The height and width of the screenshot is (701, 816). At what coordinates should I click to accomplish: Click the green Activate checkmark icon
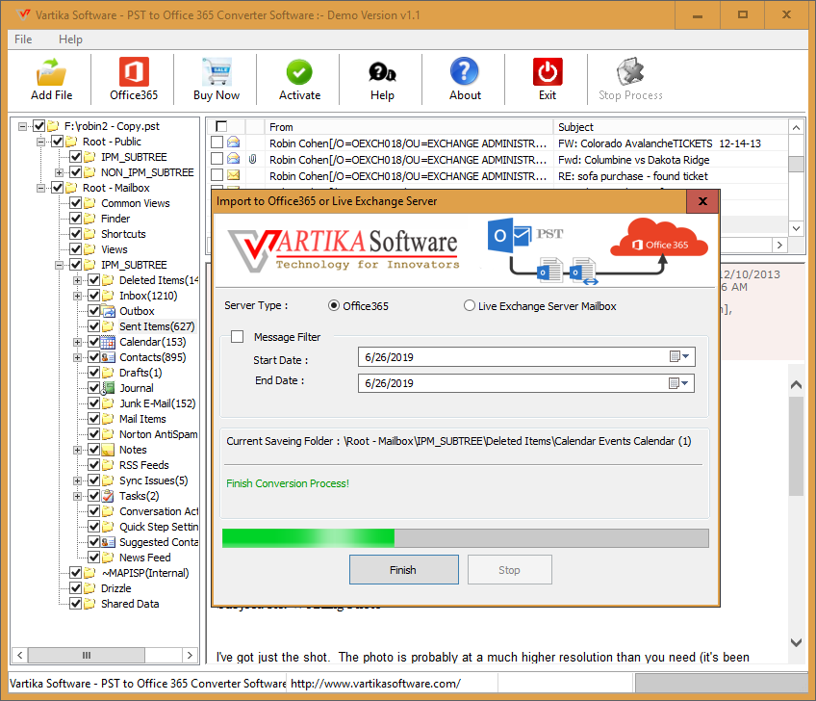[x=299, y=72]
